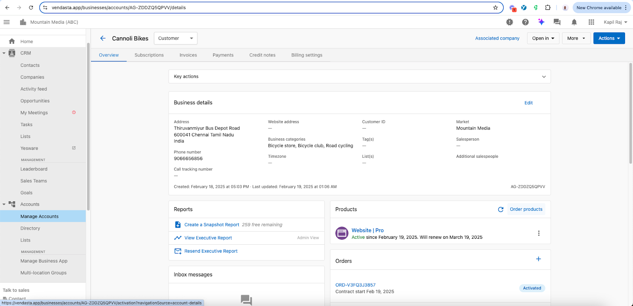This screenshot has height=306, width=633.
Task: Click the sidebar vertical scrollbar
Action: [x=88, y=127]
